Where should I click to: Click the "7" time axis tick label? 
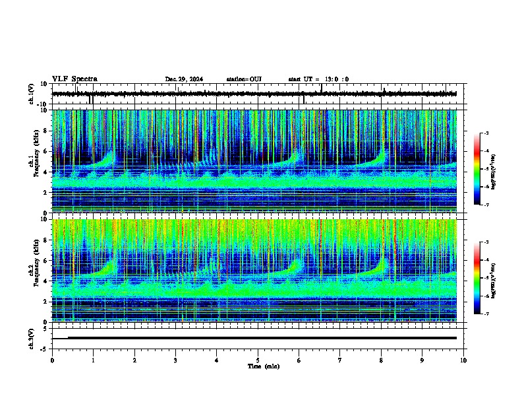(x=340, y=360)
